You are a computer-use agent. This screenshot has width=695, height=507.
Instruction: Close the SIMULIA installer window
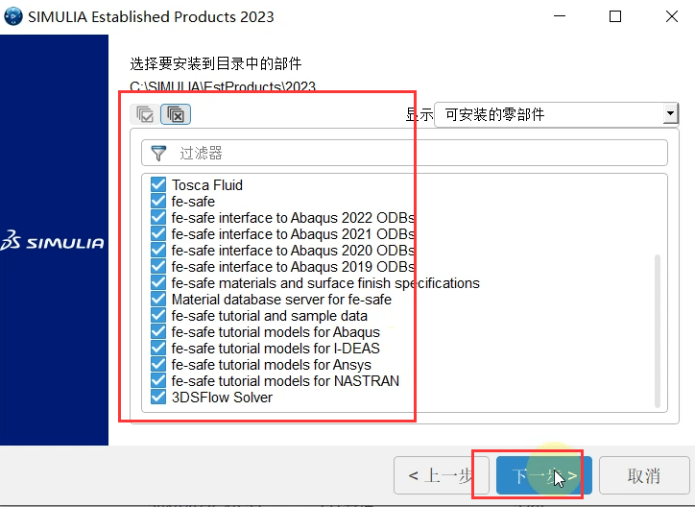pyautogui.click(x=672, y=16)
